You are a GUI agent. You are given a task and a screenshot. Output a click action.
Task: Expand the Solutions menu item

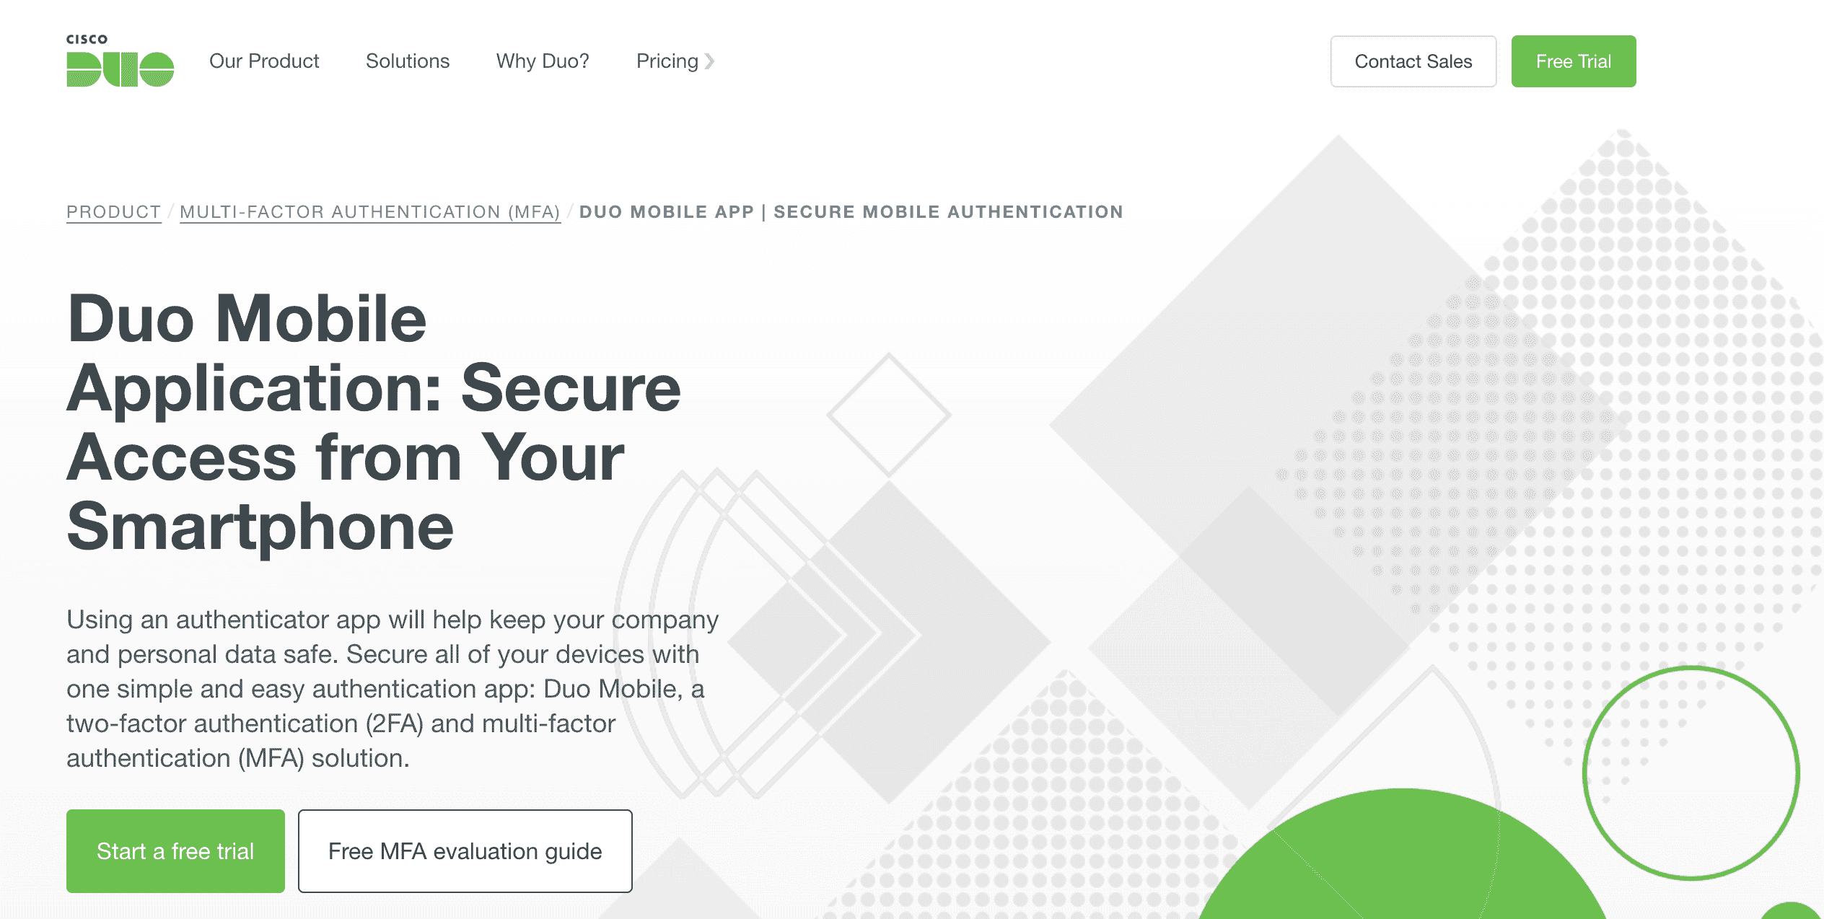pyautogui.click(x=407, y=60)
